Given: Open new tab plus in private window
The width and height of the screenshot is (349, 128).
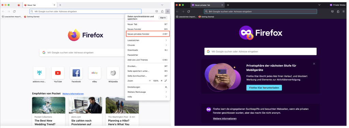Looking at the screenshot, I should click(x=228, y=5).
